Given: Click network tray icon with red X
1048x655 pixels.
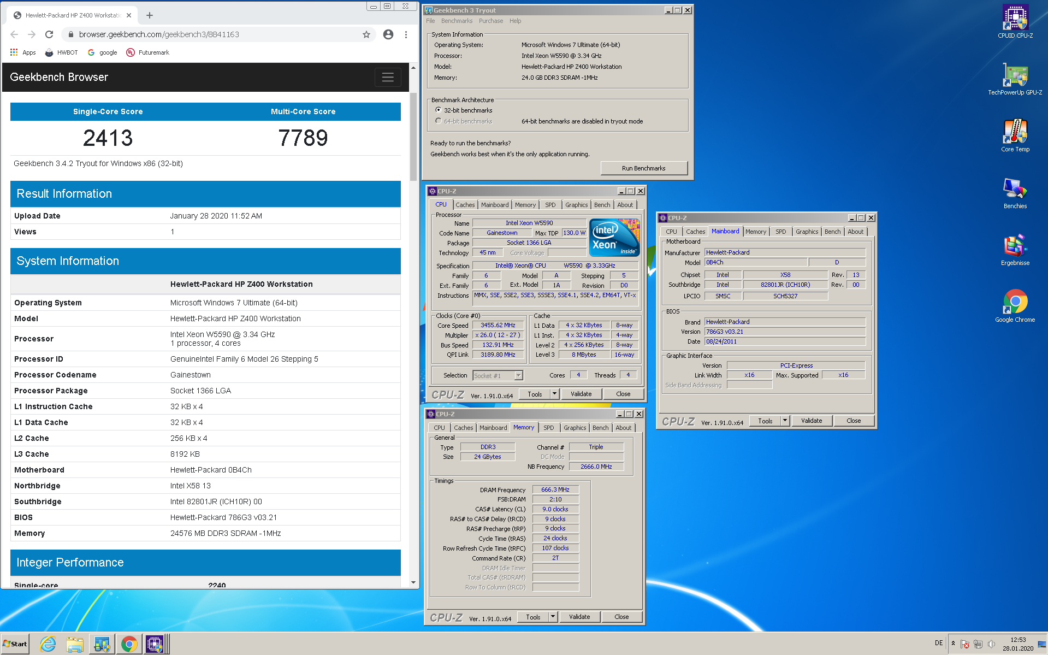Looking at the screenshot, I should coord(965,644).
